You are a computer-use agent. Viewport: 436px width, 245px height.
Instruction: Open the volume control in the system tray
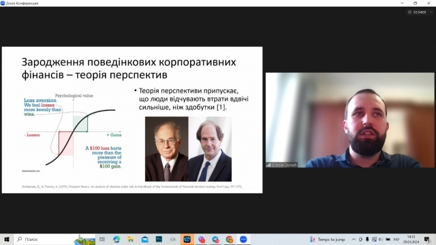click(381, 239)
